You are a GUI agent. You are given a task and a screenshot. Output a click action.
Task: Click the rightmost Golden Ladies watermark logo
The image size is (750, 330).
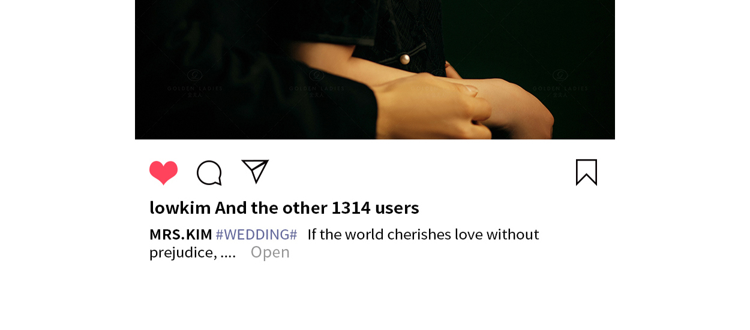(560, 83)
